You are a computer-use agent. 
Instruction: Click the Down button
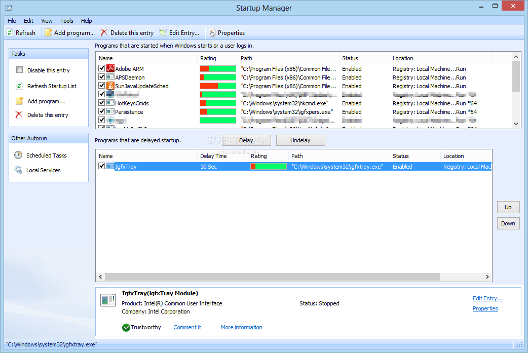click(508, 223)
